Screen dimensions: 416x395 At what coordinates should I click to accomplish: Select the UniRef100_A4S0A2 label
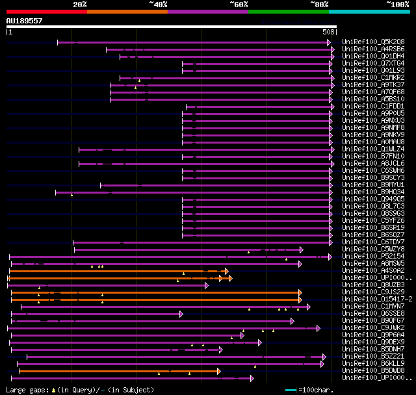pyautogui.click(x=373, y=271)
